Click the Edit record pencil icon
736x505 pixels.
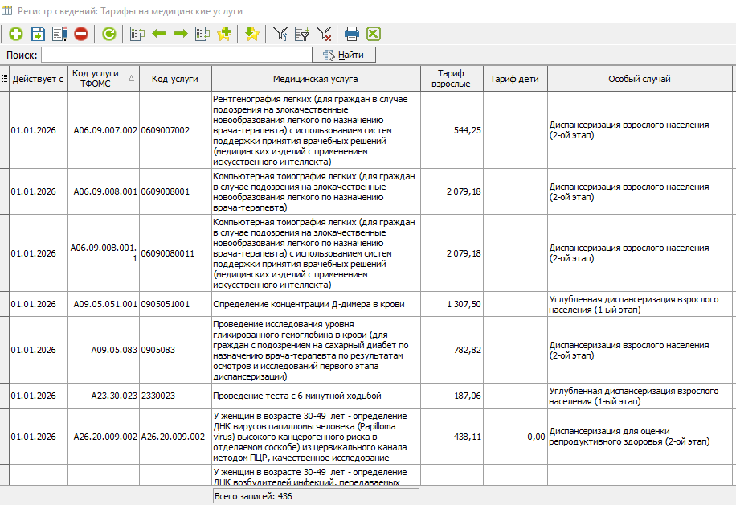[x=59, y=34]
